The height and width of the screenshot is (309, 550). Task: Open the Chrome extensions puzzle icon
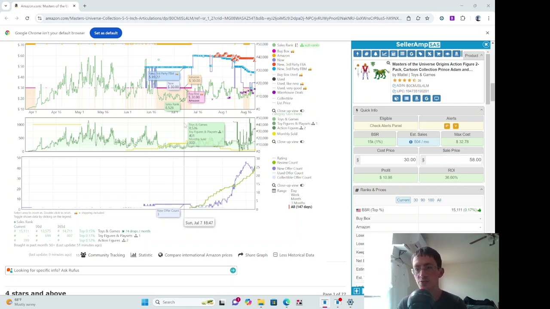463,18
